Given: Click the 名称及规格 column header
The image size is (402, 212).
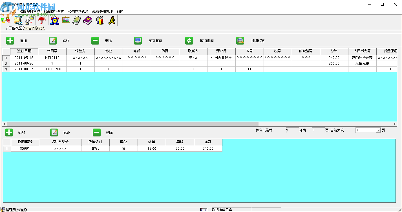Looking at the screenshot, I should pos(60,142).
